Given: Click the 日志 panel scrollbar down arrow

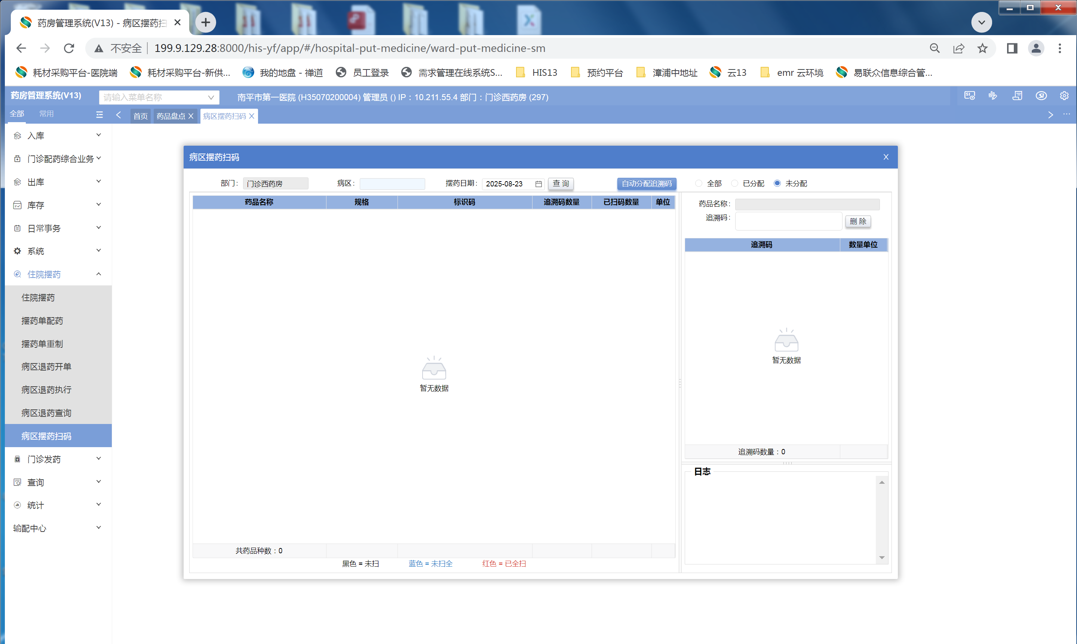Looking at the screenshot, I should pyautogui.click(x=881, y=558).
